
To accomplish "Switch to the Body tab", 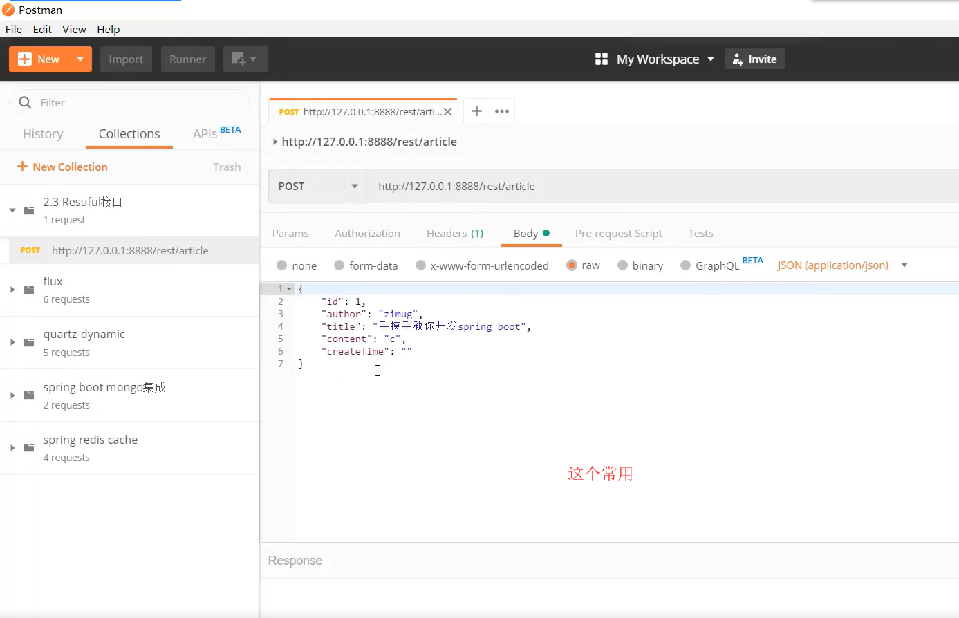I will click(x=531, y=234).
